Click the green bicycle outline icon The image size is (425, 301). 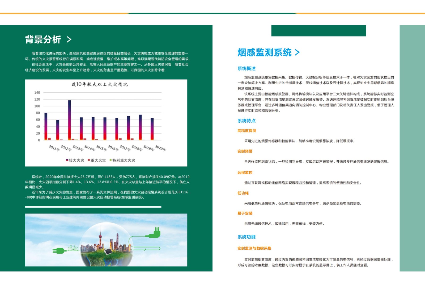73,248
